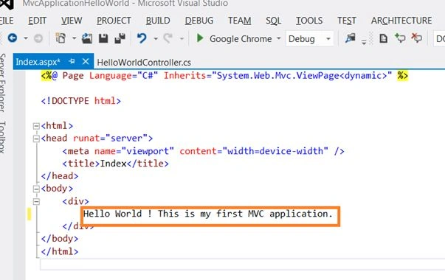Close the Index.aspx tab
This screenshot has height=280, width=445.
coord(86,61)
